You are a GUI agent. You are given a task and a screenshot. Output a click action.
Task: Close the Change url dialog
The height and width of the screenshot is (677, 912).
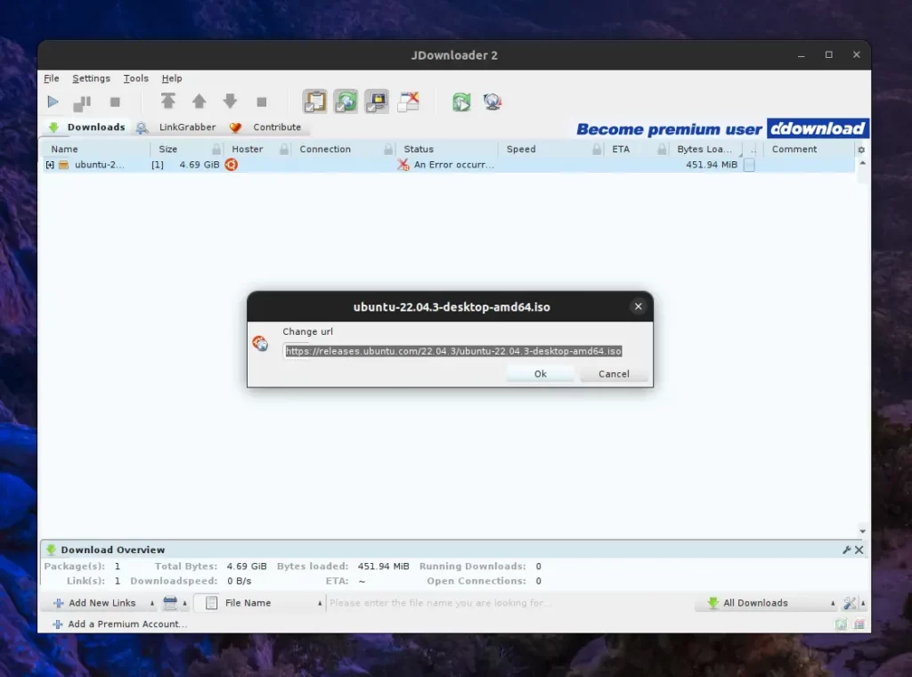pos(638,306)
